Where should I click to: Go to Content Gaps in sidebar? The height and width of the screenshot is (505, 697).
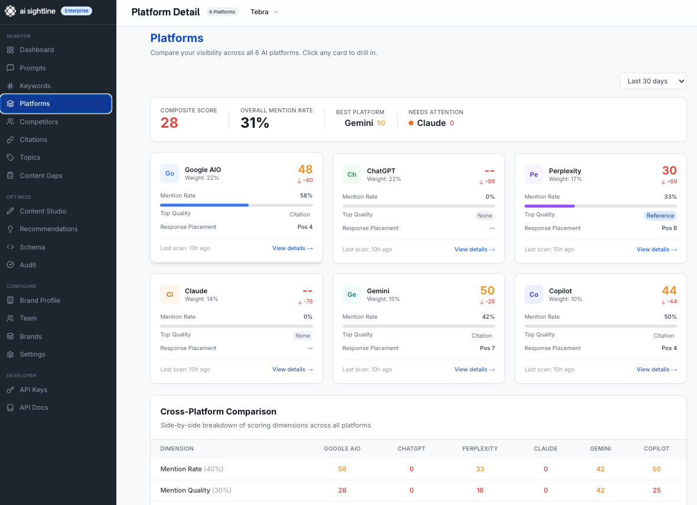(x=41, y=176)
